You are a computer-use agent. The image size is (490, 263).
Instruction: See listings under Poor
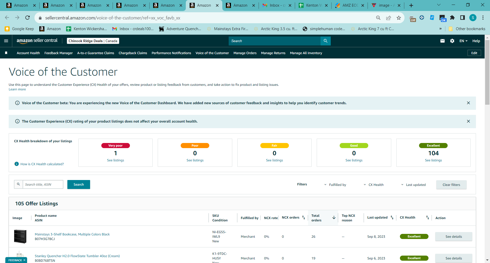pyautogui.click(x=195, y=160)
